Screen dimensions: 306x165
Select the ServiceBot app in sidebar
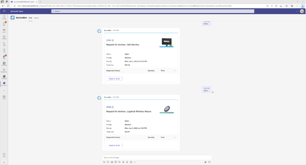4,84
